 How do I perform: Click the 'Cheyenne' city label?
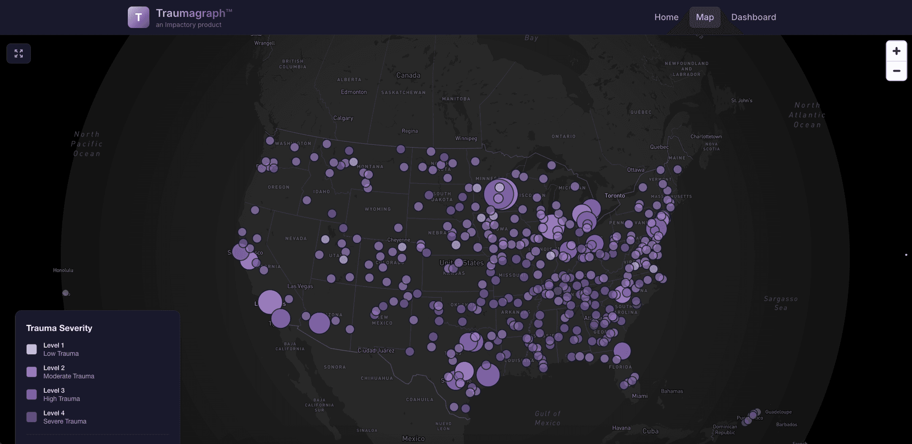[399, 240]
